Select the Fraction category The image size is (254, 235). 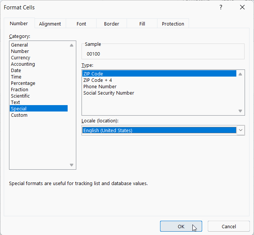pyautogui.click(x=39, y=89)
